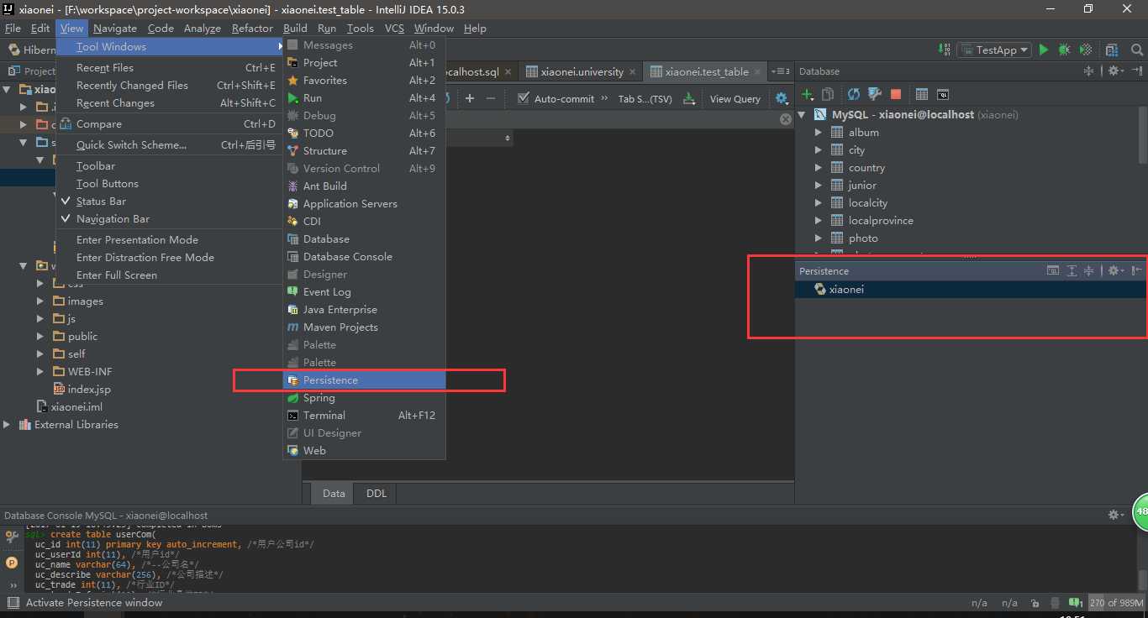Click the memory indicator 270 of 989M
1148x618 pixels.
pyautogui.click(x=1116, y=603)
